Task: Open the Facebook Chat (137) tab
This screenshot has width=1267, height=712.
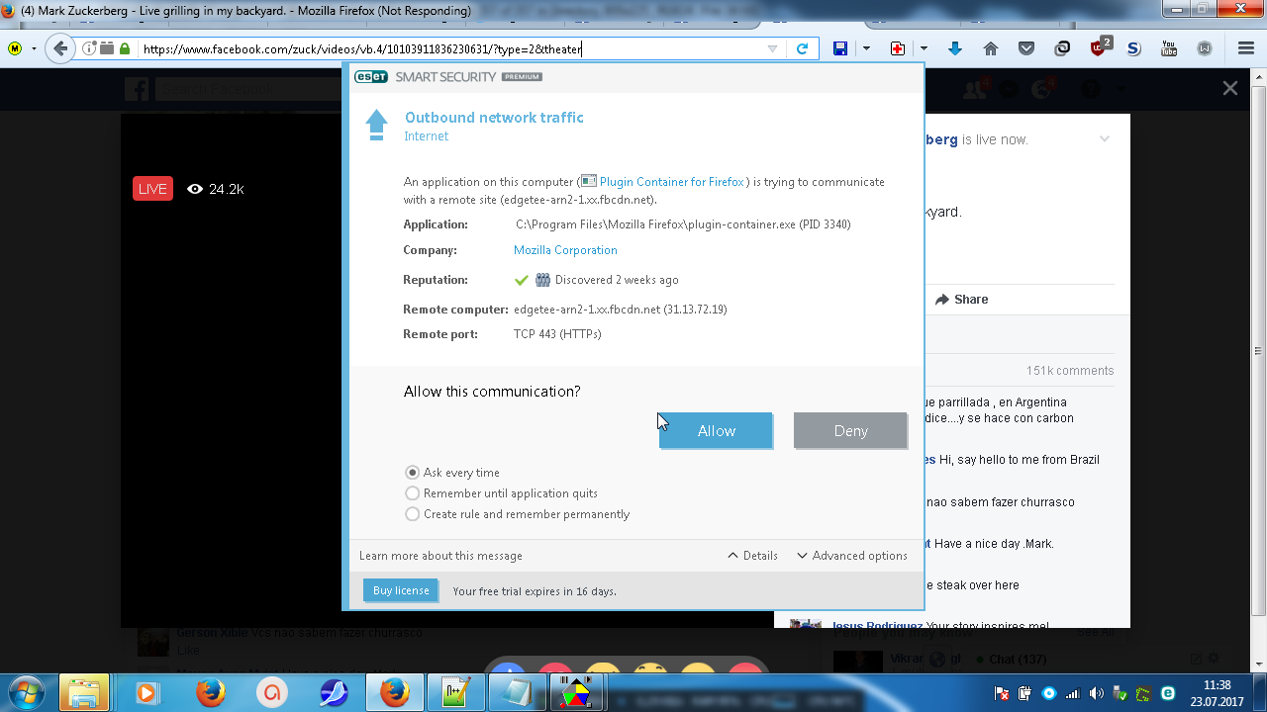Action: [x=1012, y=660]
